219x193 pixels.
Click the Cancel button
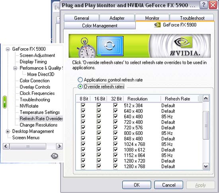click(168, 185)
